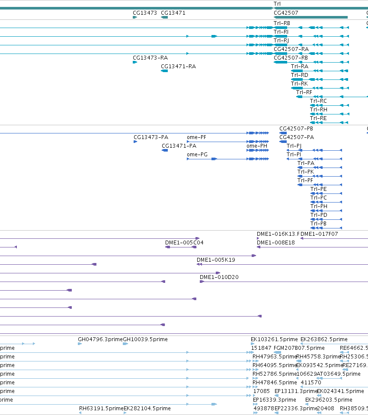368x415 pixels.
Task: Select the ome-PF protein feature
Action: tap(196, 137)
